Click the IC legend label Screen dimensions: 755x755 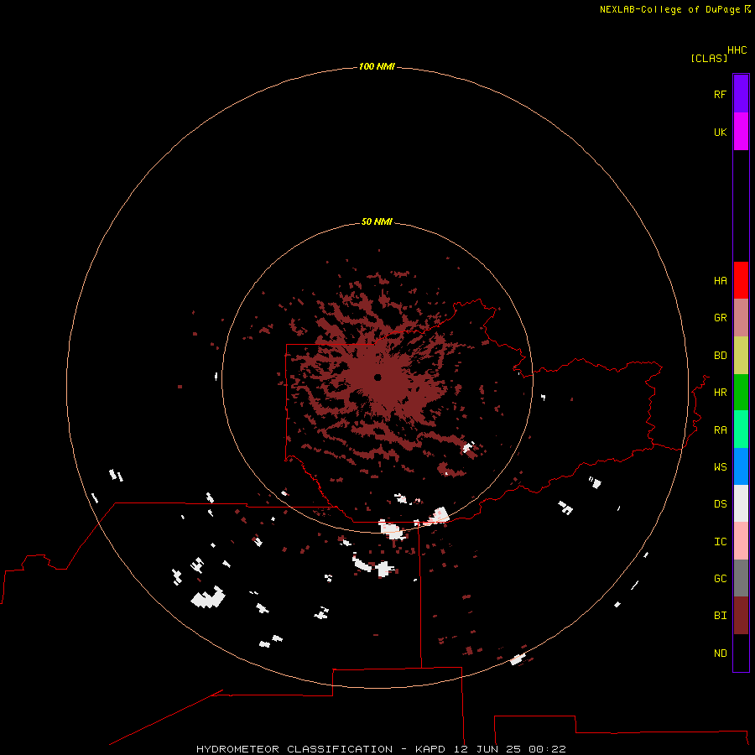pyautogui.click(x=720, y=542)
